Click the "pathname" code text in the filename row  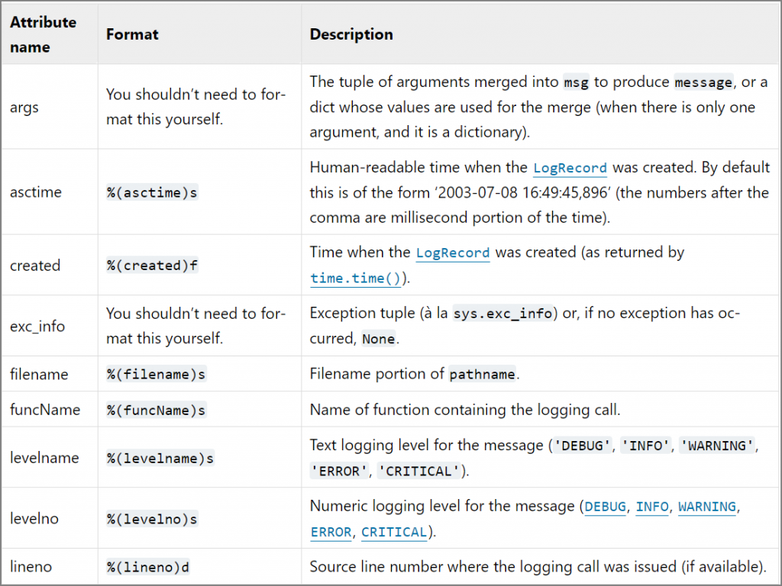coord(483,375)
